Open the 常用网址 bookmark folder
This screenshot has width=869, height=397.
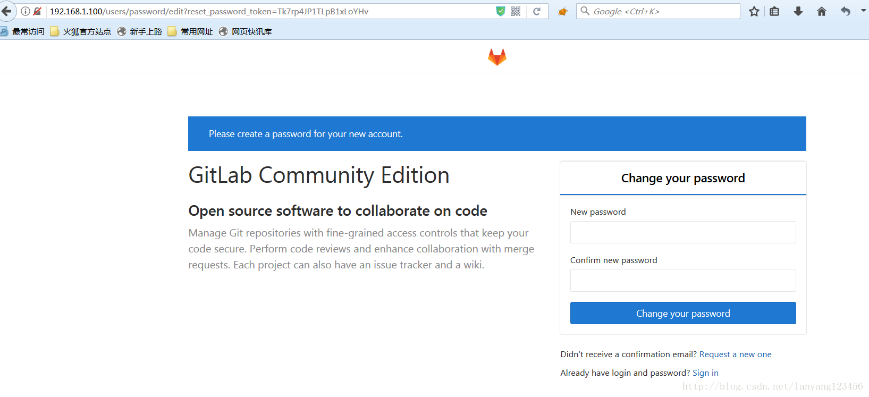(x=190, y=32)
